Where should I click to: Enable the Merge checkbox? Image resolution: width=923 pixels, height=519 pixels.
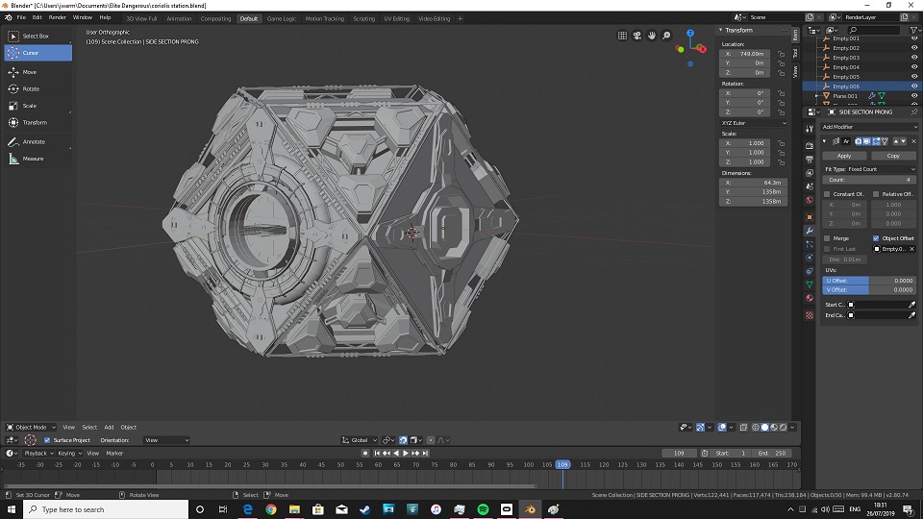[x=827, y=238]
